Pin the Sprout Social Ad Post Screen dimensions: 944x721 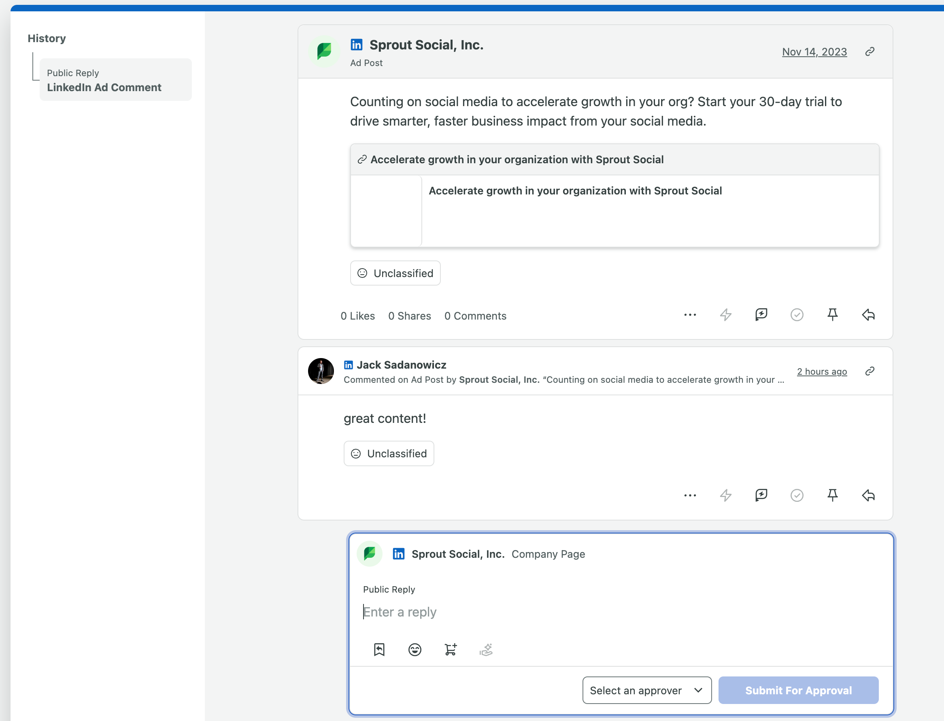tap(833, 315)
